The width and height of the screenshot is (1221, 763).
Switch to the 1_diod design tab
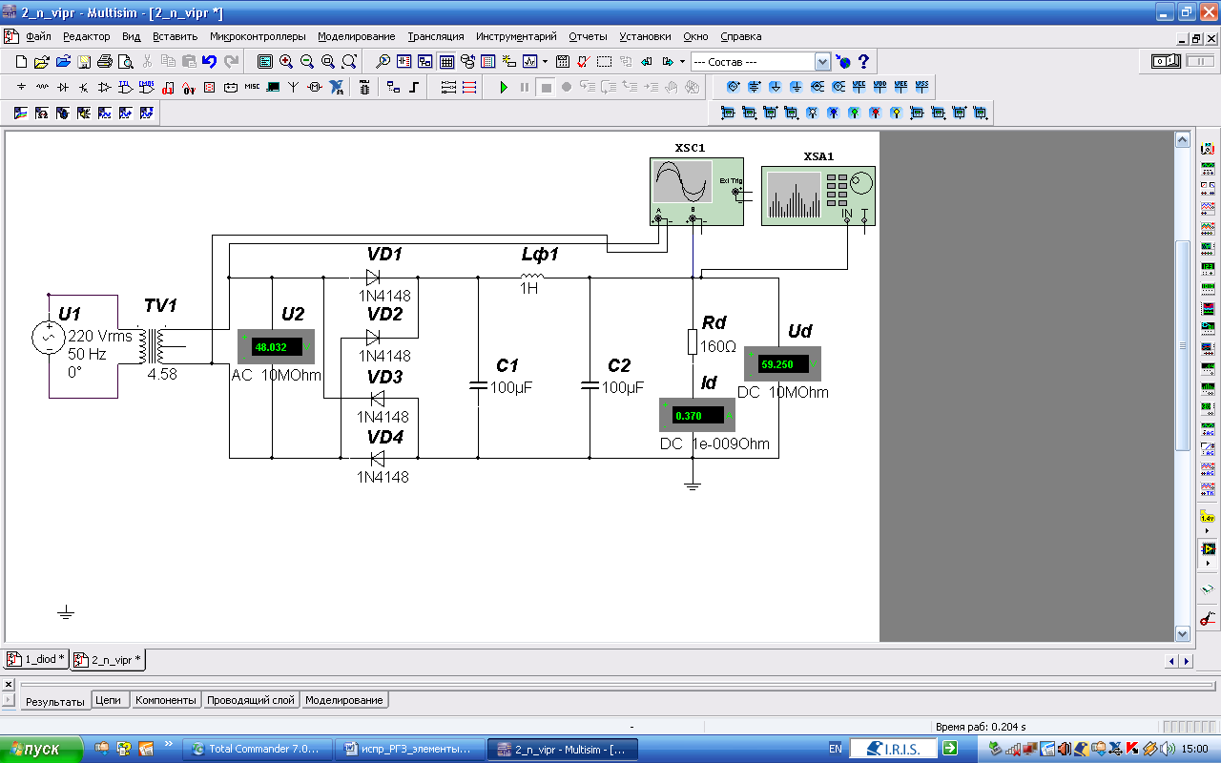36,659
